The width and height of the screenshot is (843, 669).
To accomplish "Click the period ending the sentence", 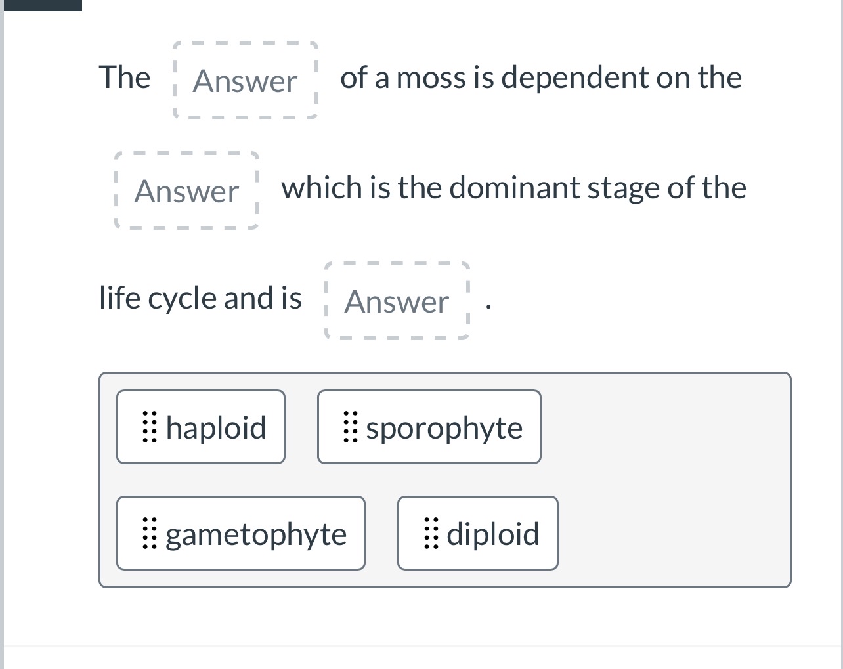I will pos(488,307).
